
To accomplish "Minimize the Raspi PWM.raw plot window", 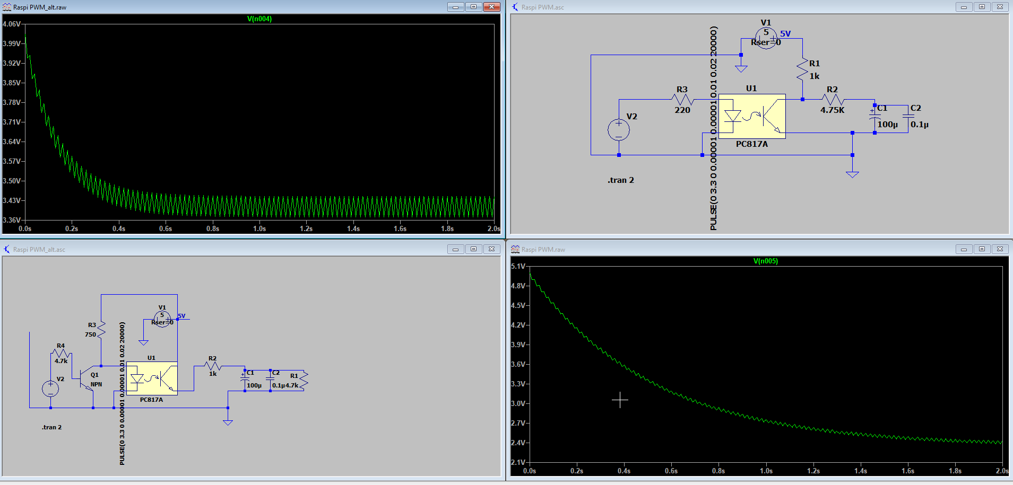I will tap(964, 249).
